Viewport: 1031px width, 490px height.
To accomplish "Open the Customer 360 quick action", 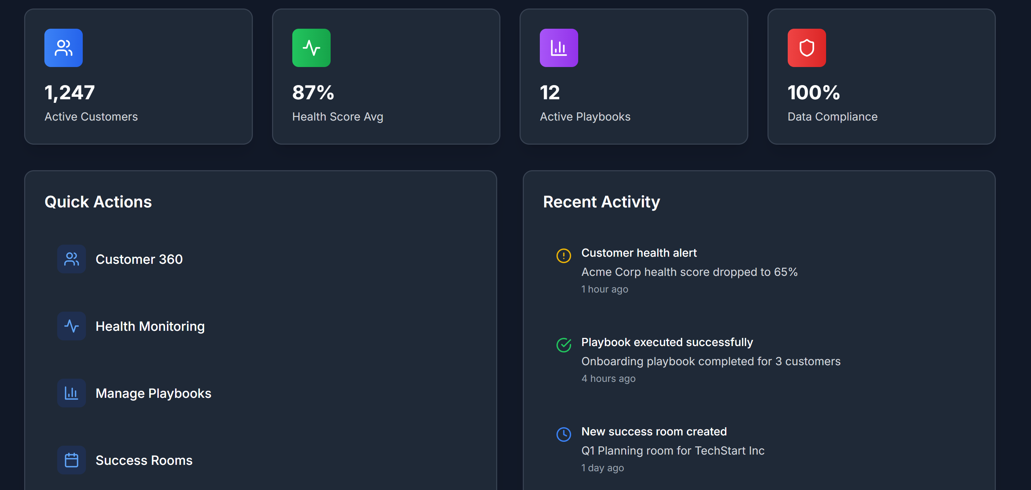I will (261, 259).
